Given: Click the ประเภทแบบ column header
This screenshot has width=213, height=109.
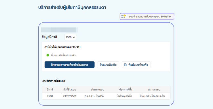Looking at the screenshot, I should pos(97,89).
